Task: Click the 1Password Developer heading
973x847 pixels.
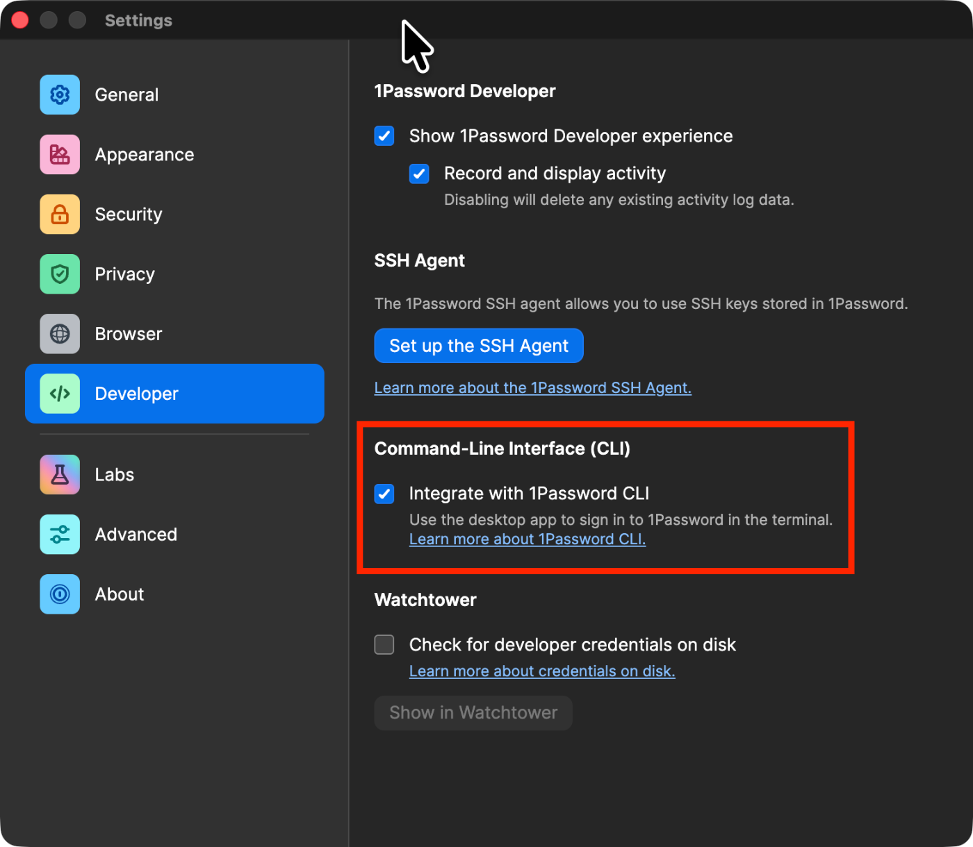Action: click(465, 91)
